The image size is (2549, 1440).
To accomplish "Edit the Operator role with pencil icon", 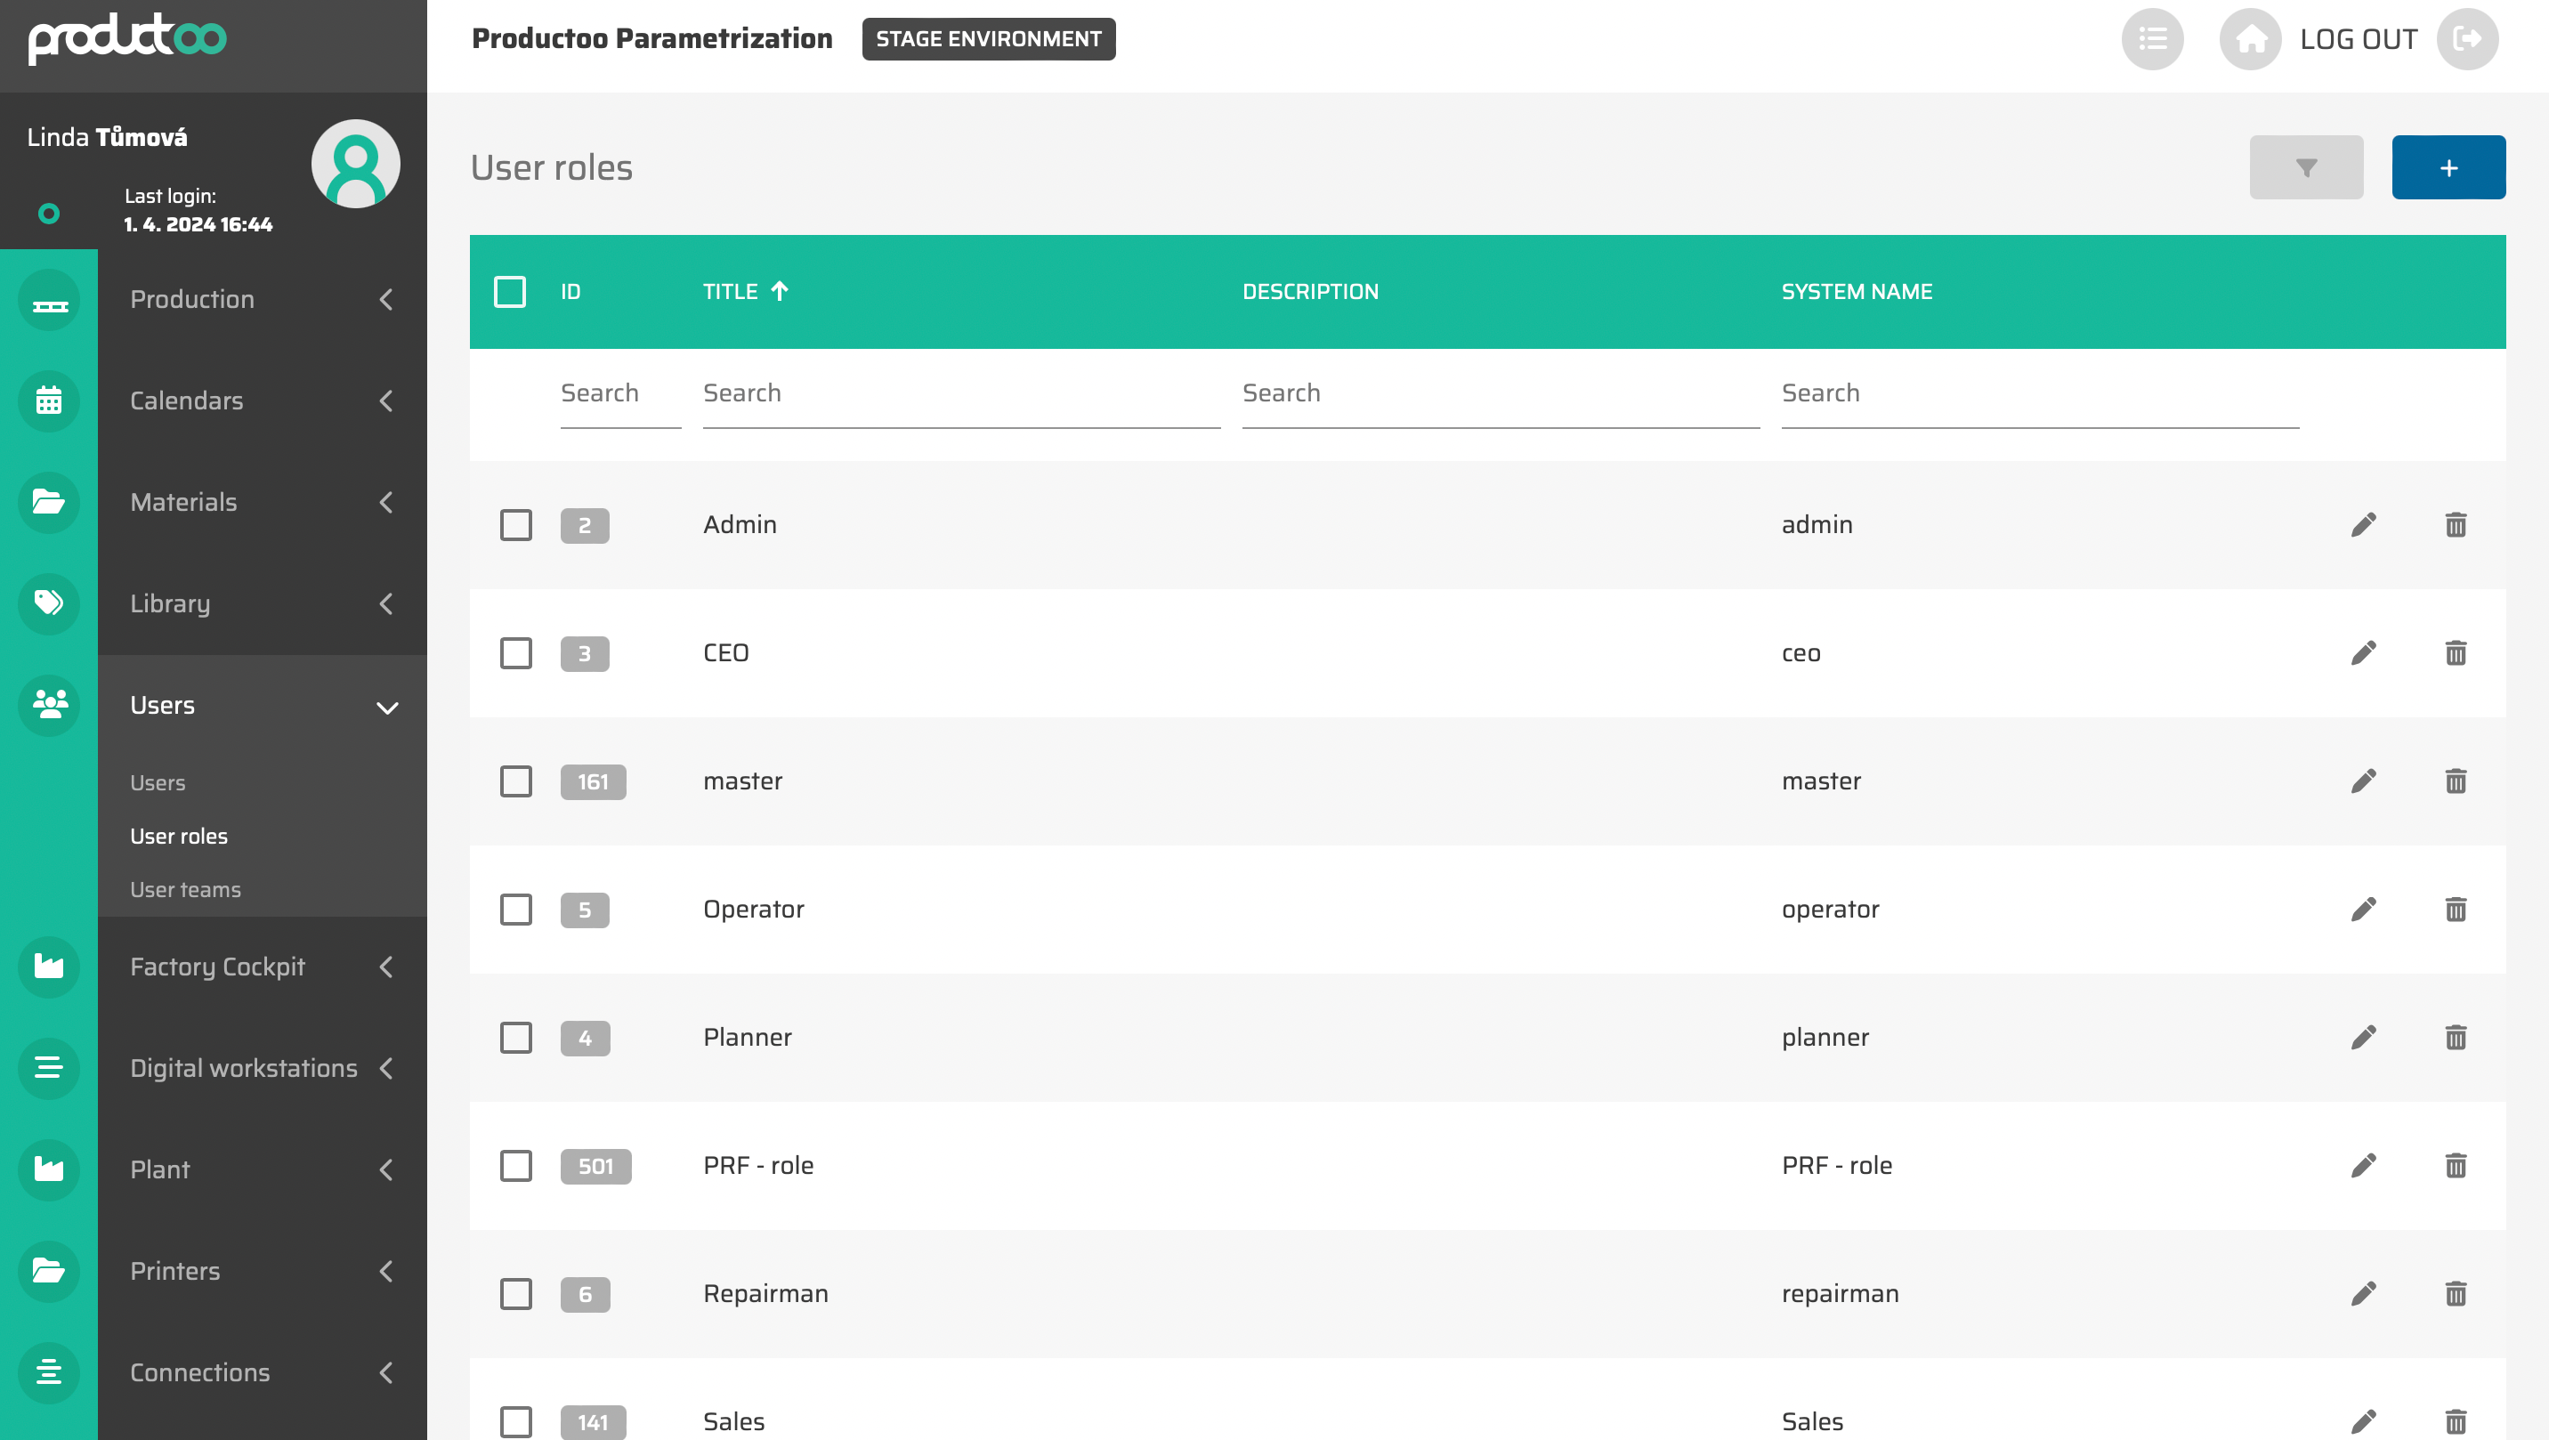I will (2363, 910).
